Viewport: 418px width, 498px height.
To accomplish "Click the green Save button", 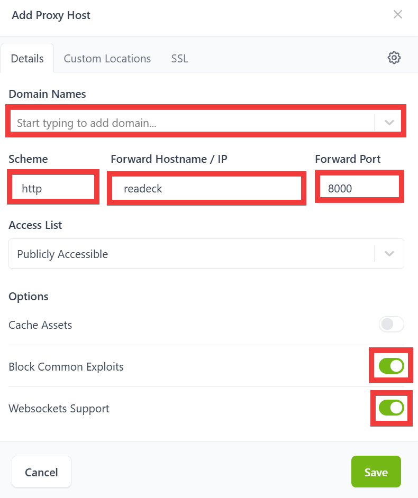I will coord(376,472).
